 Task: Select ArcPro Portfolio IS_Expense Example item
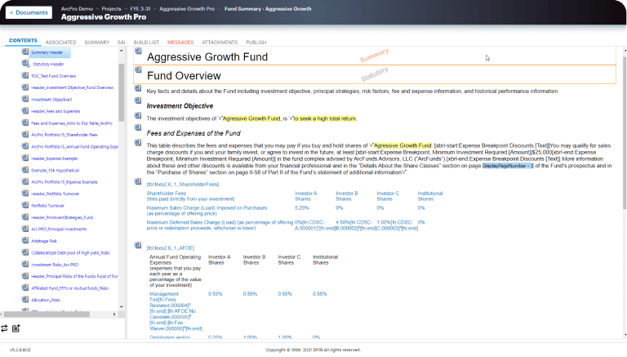click(64, 181)
